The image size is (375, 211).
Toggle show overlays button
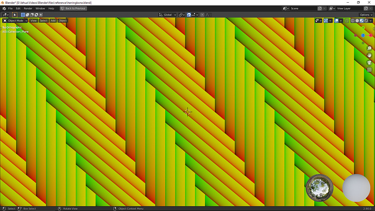(336, 21)
